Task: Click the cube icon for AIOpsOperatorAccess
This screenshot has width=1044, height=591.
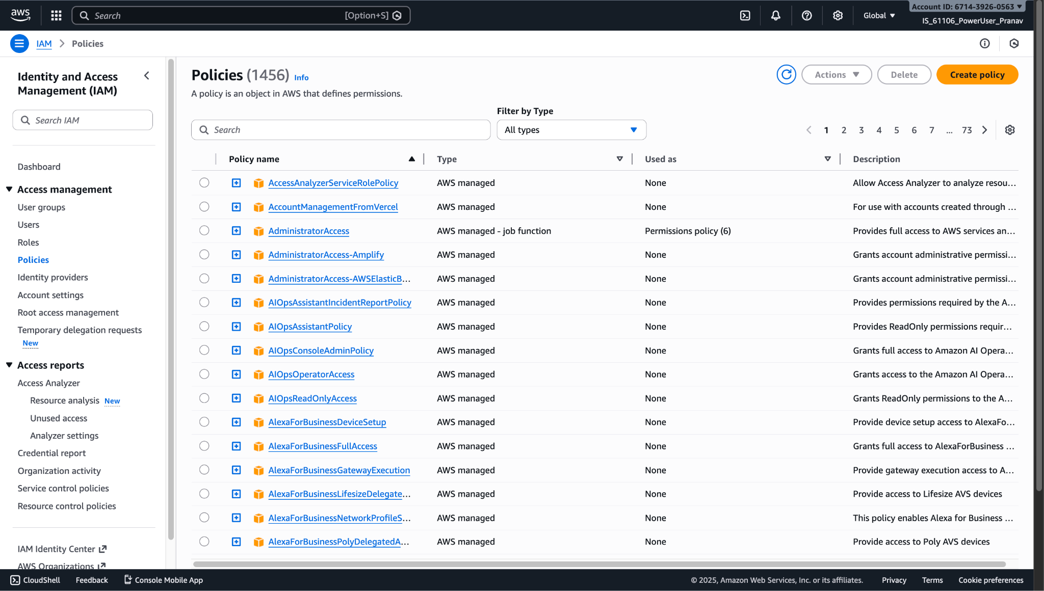Action: [x=258, y=374]
